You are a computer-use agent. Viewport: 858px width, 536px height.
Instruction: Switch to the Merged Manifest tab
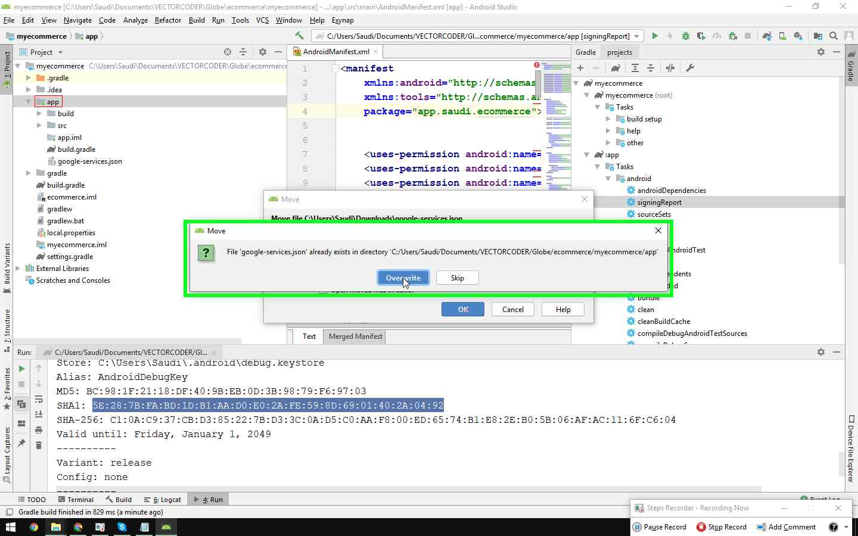[x=355, y=336]
